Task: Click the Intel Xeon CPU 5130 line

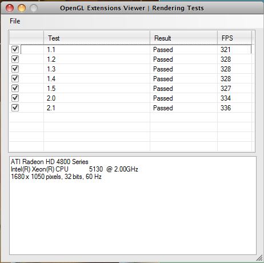Action: tap(74, 169)
